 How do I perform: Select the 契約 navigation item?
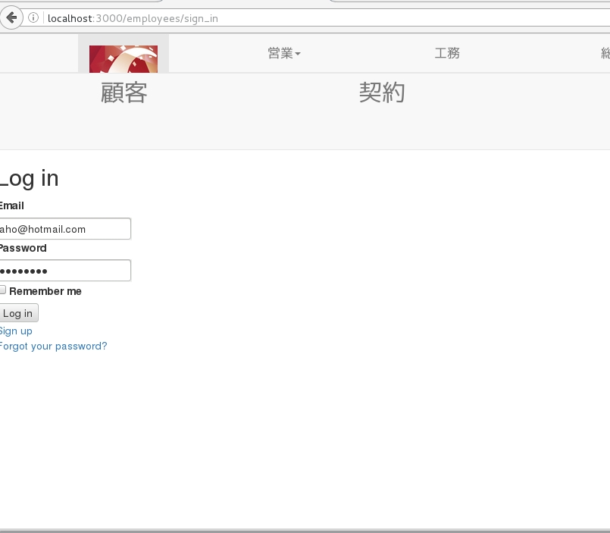(x=383, y=92)
